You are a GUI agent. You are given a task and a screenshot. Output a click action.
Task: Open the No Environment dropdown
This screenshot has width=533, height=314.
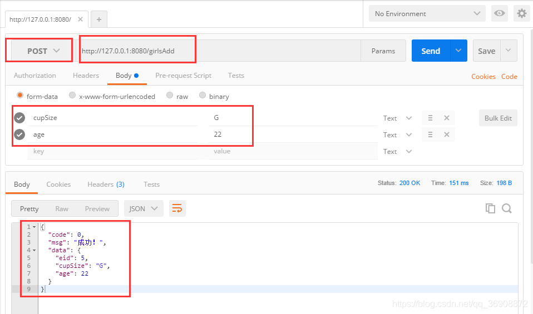click(427, 13)
